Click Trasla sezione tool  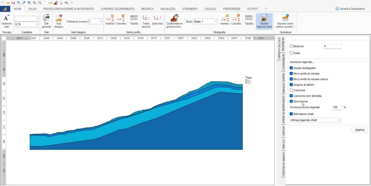tap(146, 21)
